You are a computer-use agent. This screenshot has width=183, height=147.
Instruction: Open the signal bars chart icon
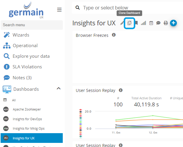(x=144, y=23)
